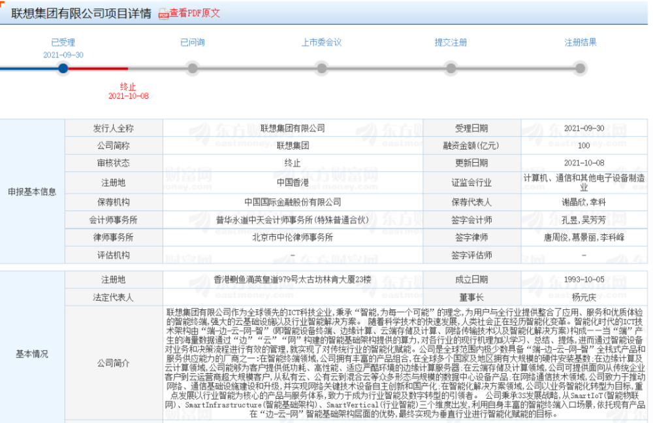The height and width of the screenshot is (423, 653).
Task: Click the 已受理 stage label
Action: pyautogui.click(x=63, y=42)
